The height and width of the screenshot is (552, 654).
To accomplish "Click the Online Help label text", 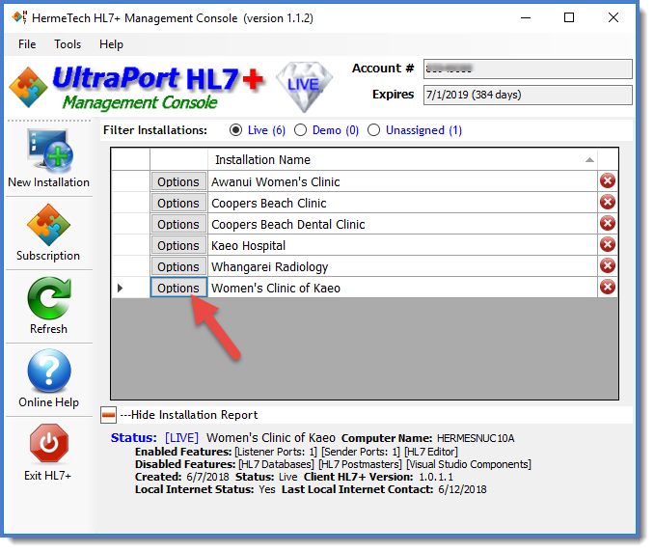I will 49,402.
